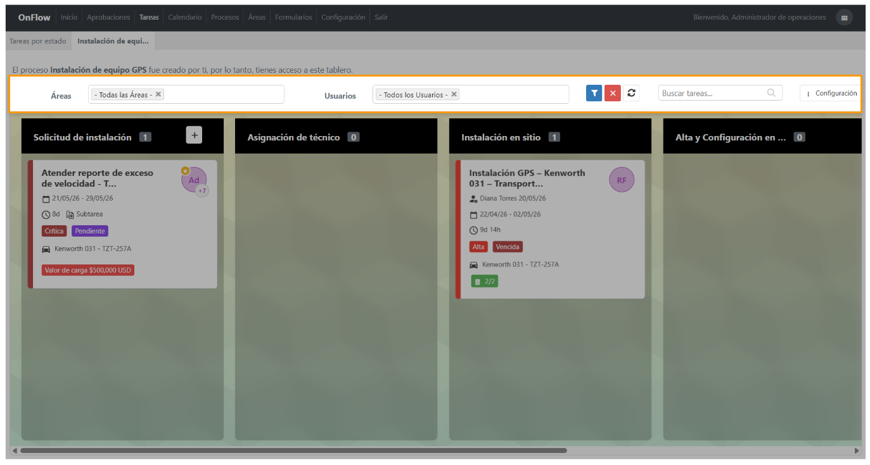Screen dimensions: 870x465
Task: Click the +7 additional users badge
Action: 202,190
